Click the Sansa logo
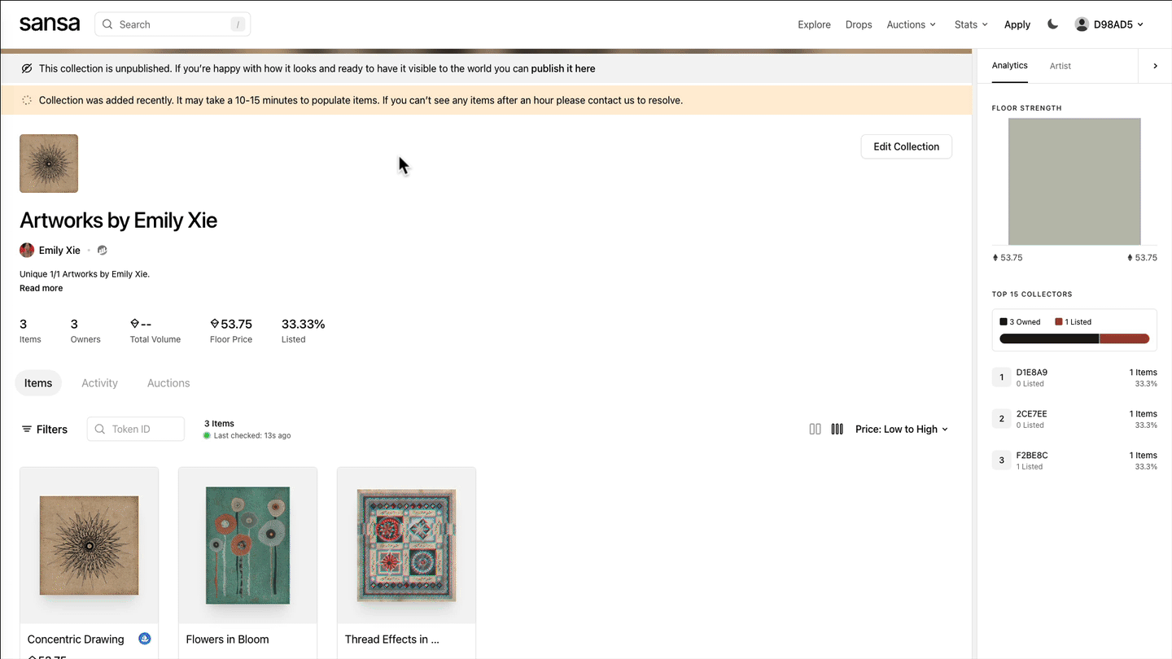Screen dimensions: 1172x659 coord(50,24)
